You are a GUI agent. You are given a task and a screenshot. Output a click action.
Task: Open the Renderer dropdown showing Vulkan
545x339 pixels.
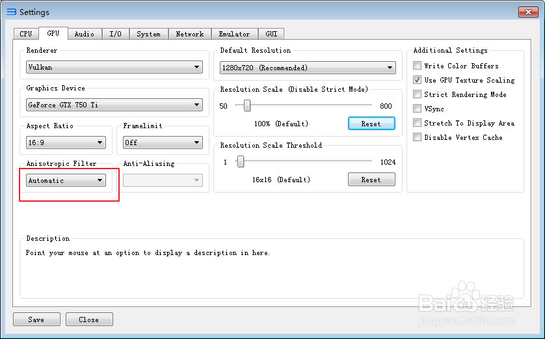pyautogui.click(x=114, y=67)
